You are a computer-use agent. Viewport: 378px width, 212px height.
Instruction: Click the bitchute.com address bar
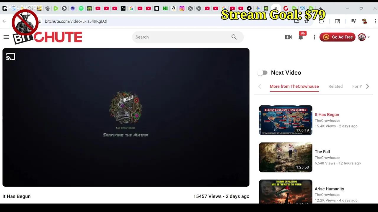165,21
